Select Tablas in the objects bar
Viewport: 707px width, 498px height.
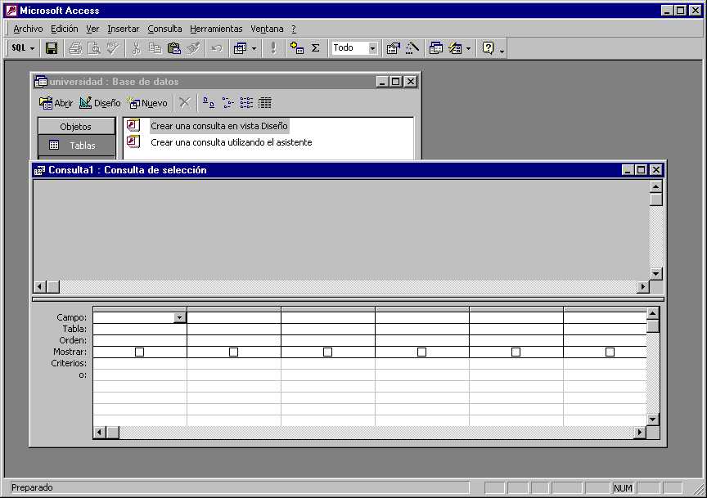click(76, 145)
